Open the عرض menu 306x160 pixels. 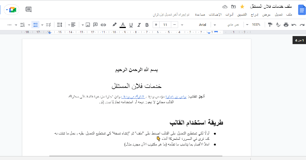(266, 15)
